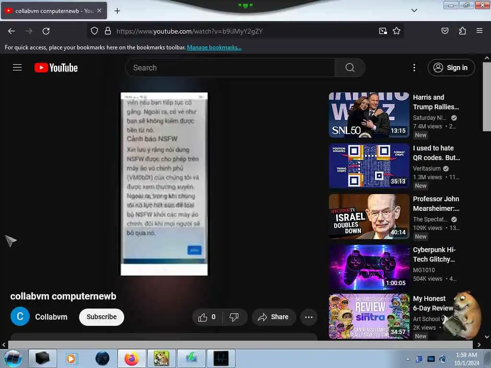Open 'Harris and Trump Rallies' video title
491x368 pixels.
point(436,102)
